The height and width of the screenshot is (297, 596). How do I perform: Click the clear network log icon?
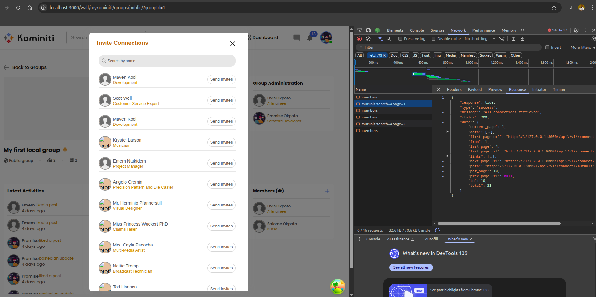click(x=368, y=39)
